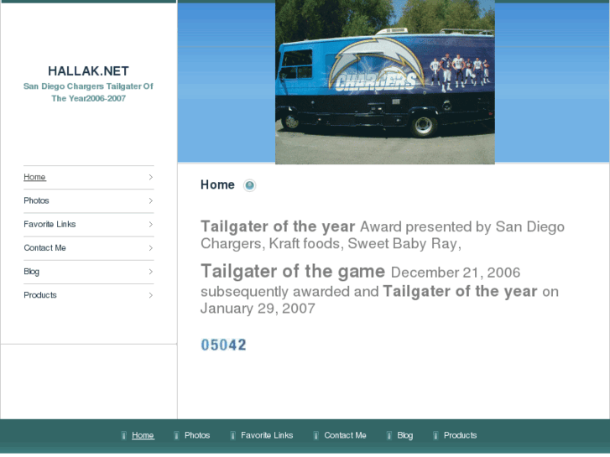Click the Home page heading
The height and width of the screenshot is (457, 610).
(x=217, y=184)
